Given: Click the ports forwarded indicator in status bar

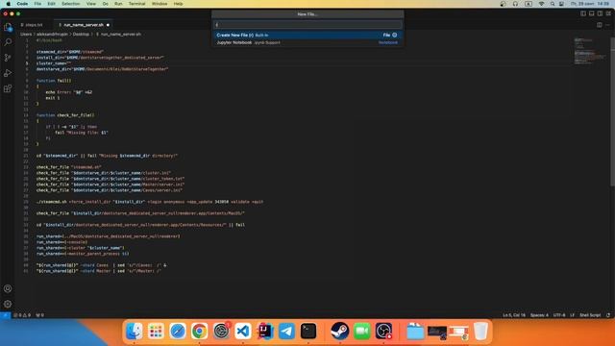Looking at the screenshot, I should 40,315.
